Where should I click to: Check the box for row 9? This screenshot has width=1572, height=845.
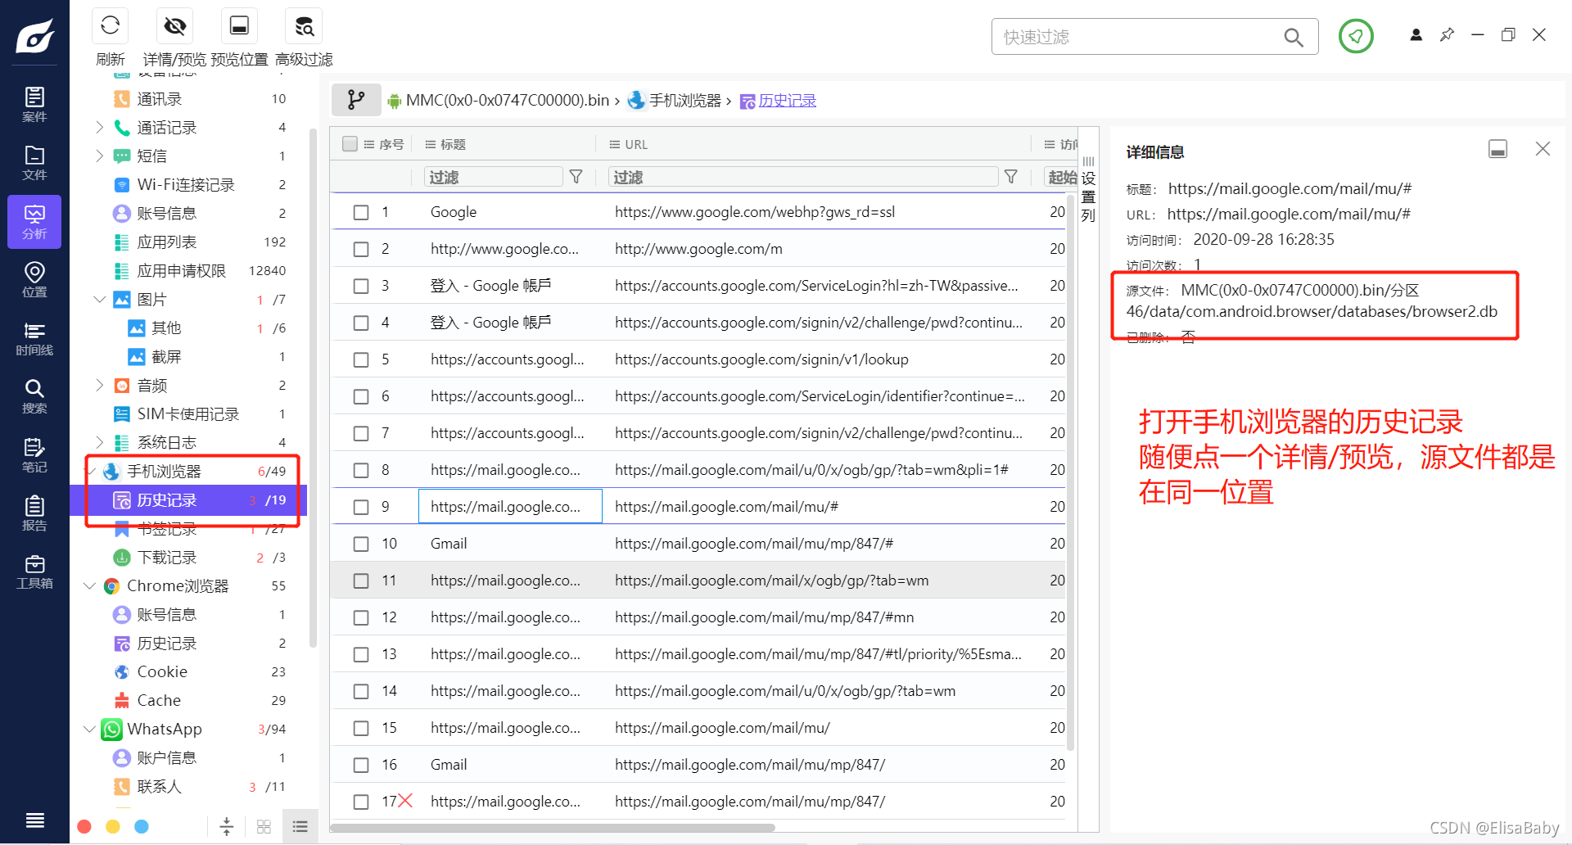(x=361, y=507)
